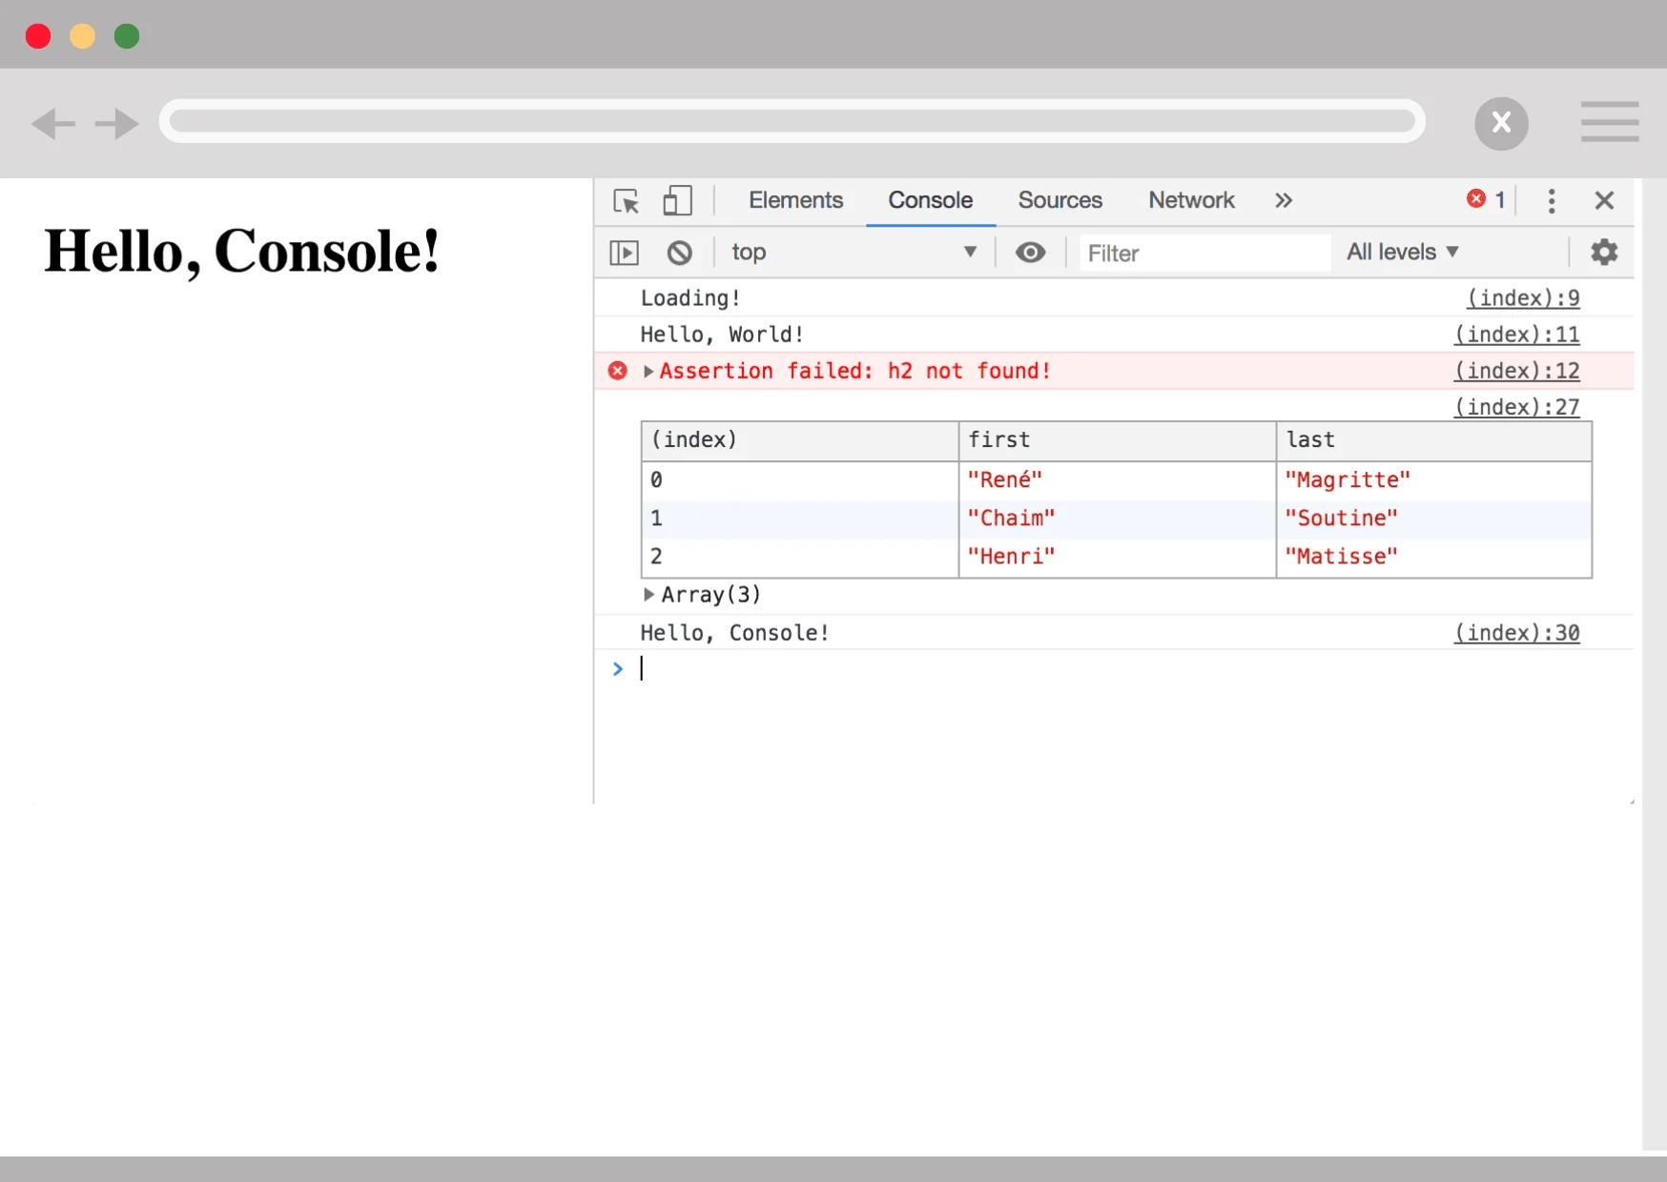Click the red error count badge
The height and width of the screenshot is (1182, 1667).
[x=1485, y=200]
